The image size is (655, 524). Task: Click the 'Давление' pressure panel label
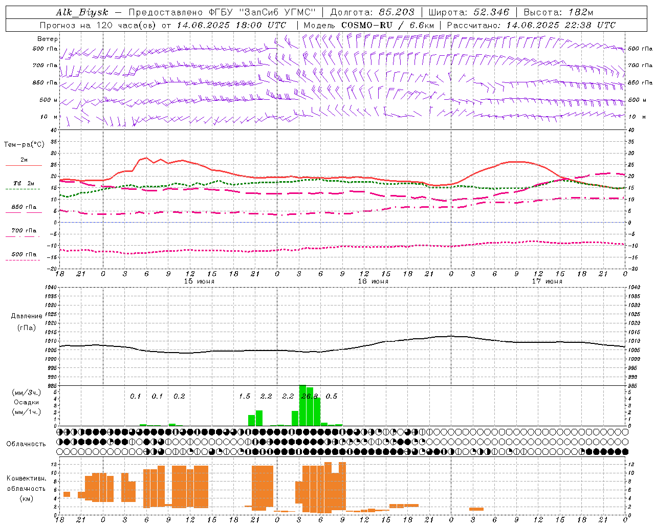click(x=26, y=316)
